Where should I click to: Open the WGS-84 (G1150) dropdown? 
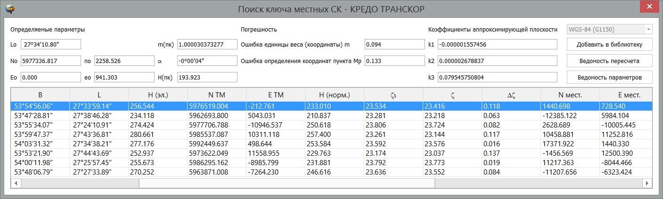click(x=610, y=29)
